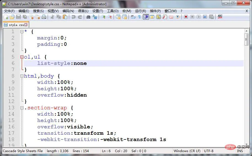Click the Spell Check ABC icon

point(220,17)
